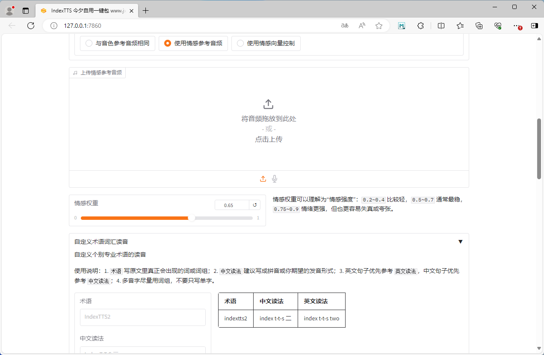Refresh the page with the reload icon
This screenshot has width=544, height=355.
tap(31, 26)
